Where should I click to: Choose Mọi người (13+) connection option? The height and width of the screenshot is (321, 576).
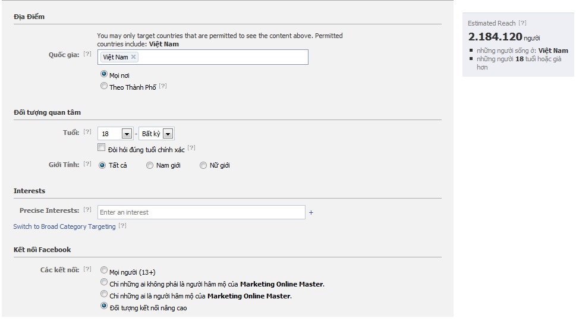[104, 270]
